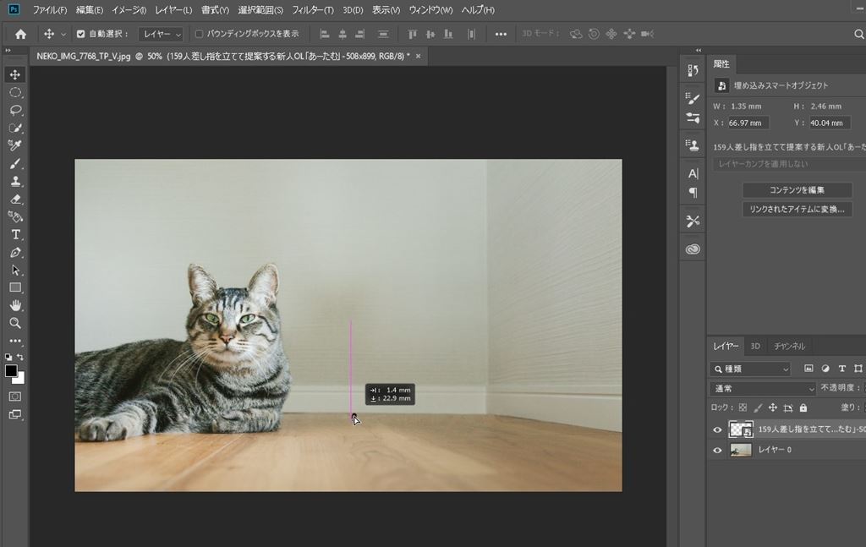Image resolution: width=866 pixels, height=547 pixels.
Task: Select the Lasso tool
Action: click(x=15, y=110)
